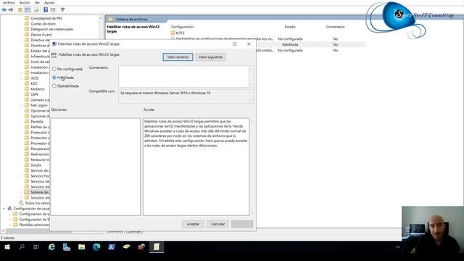This screenshot has height=261, width=464.
Task: Toggle the Show/Hide console tree toolbar icon
Action: pyautogui.click(x=28, y=9)
